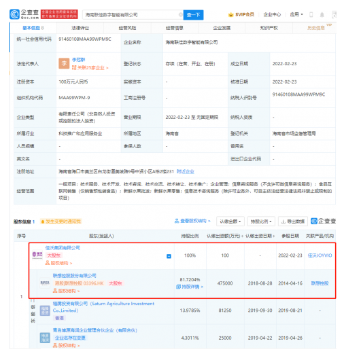The height and width of the screenshot is (354, 344).
Task: Click the 导出数据 export button
Action: [293, 222]
